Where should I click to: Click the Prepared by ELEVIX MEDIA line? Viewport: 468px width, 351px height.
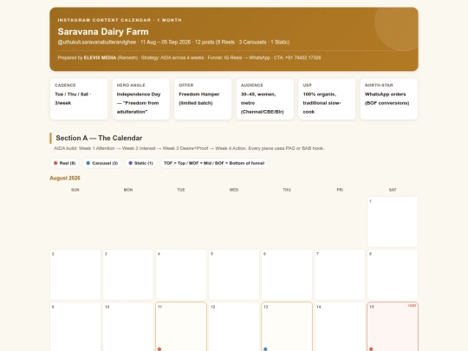189,57
